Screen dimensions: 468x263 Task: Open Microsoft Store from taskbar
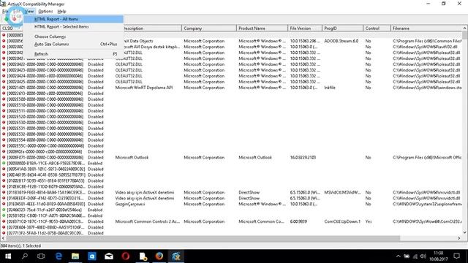pos(92,256)
